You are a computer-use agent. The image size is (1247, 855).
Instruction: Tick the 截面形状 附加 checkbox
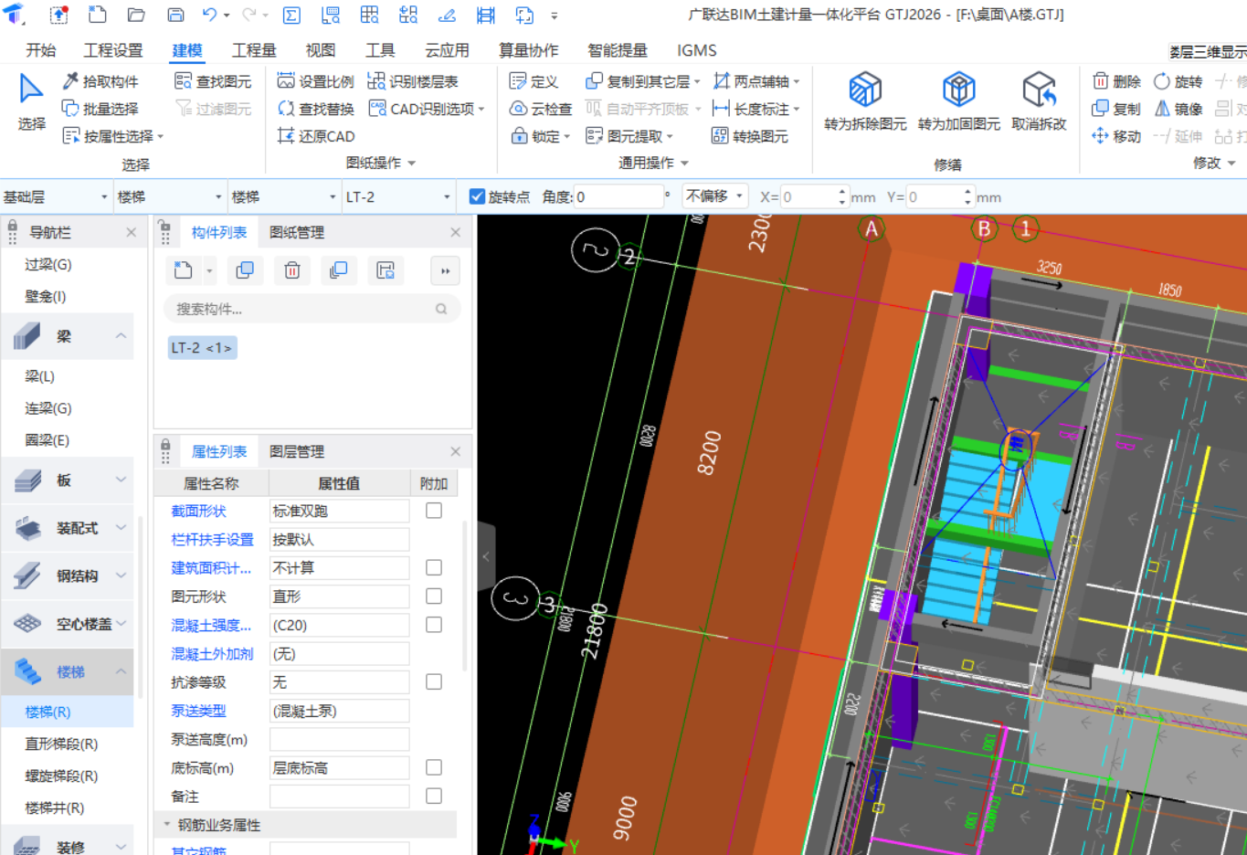(x=434, y=511)
